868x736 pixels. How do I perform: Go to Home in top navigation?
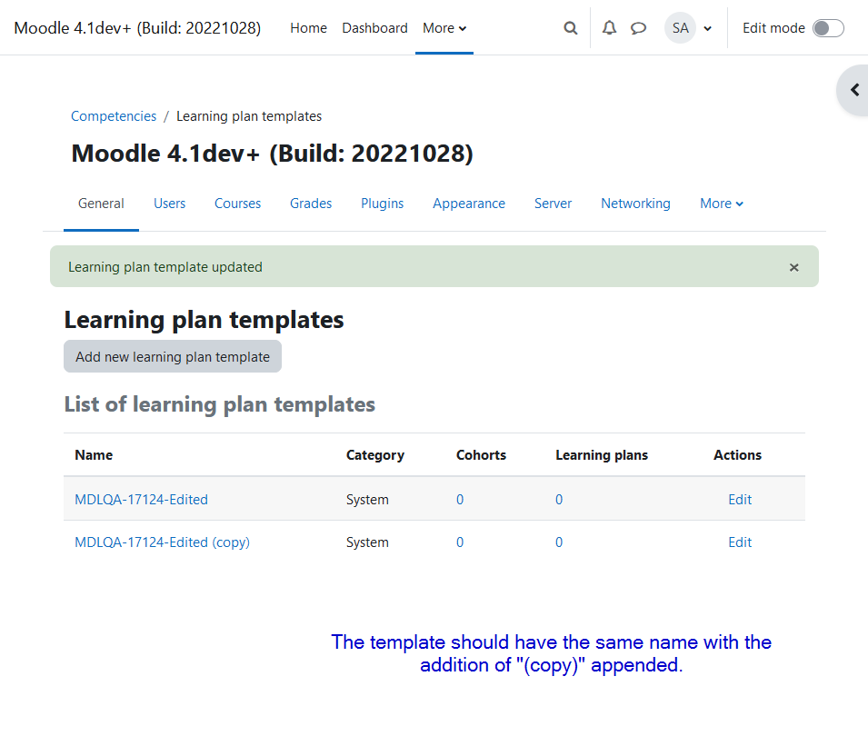308,28
